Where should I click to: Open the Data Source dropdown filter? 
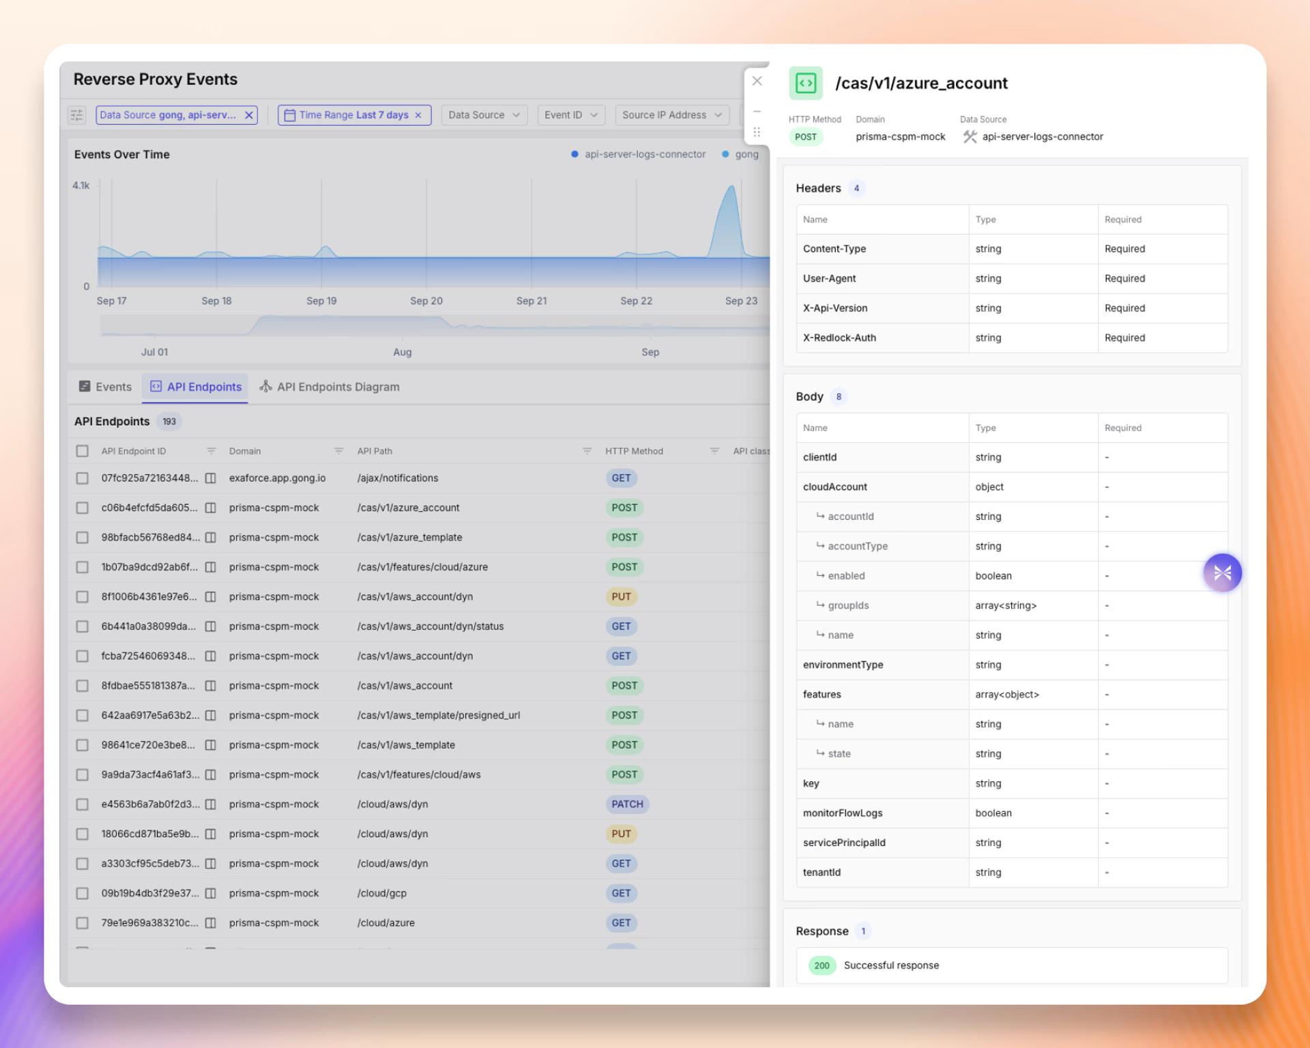click(484, 115)
